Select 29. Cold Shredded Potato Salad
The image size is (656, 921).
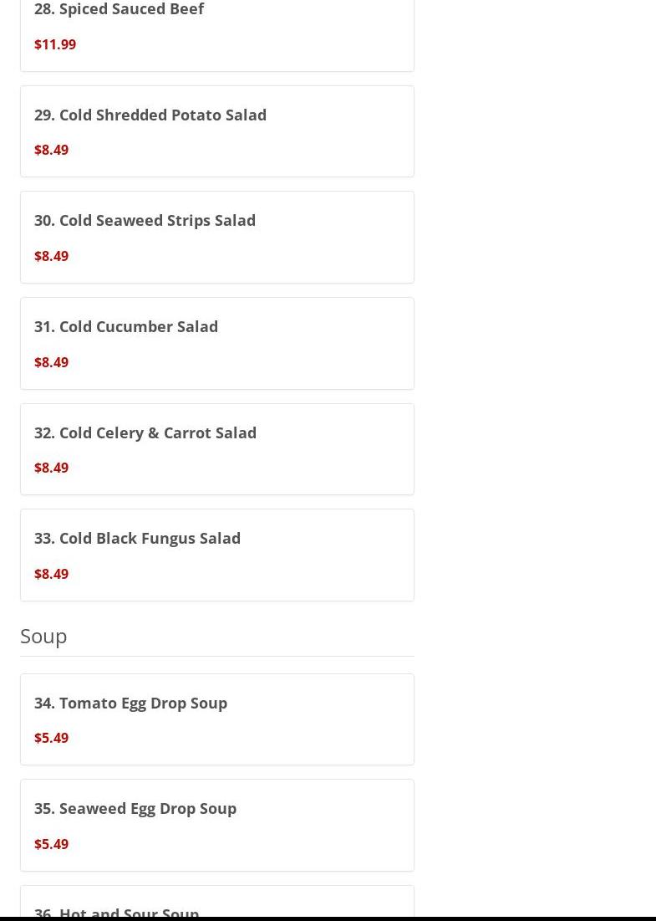(150, 115)
